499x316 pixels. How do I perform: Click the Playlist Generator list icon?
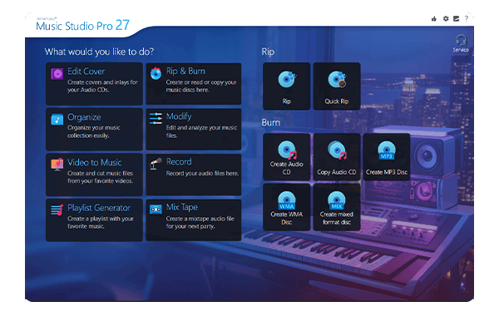tap(57, 210)
